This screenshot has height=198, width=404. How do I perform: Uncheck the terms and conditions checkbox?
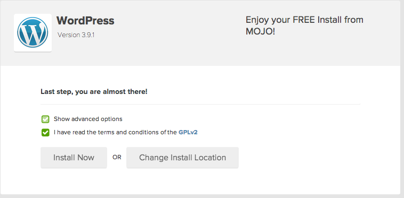tap(45, 133)
